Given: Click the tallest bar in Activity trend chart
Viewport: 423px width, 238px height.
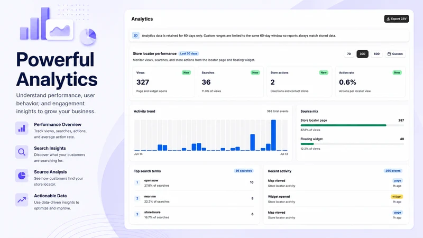Looking at the screenshot, I should (273, 135).
